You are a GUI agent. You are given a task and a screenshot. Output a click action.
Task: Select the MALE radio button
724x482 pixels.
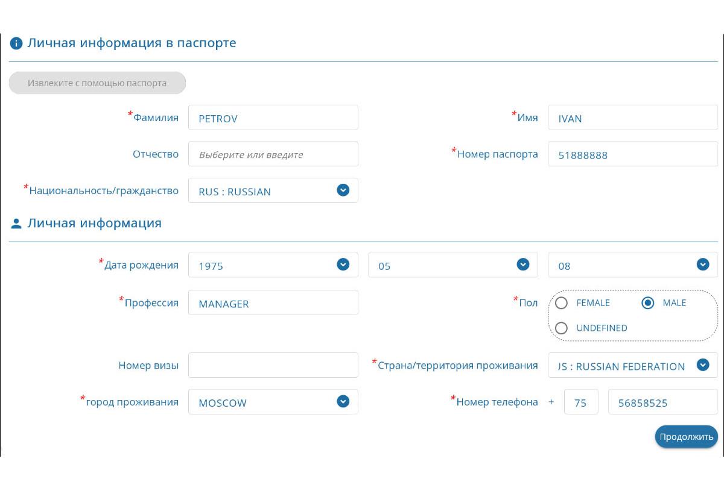tap(647, 303)
